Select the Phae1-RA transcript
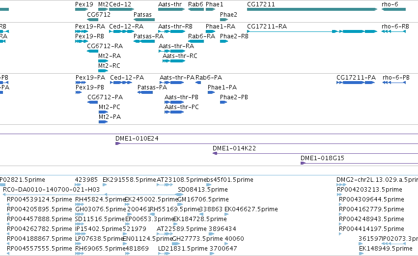 tap(211, 31)
